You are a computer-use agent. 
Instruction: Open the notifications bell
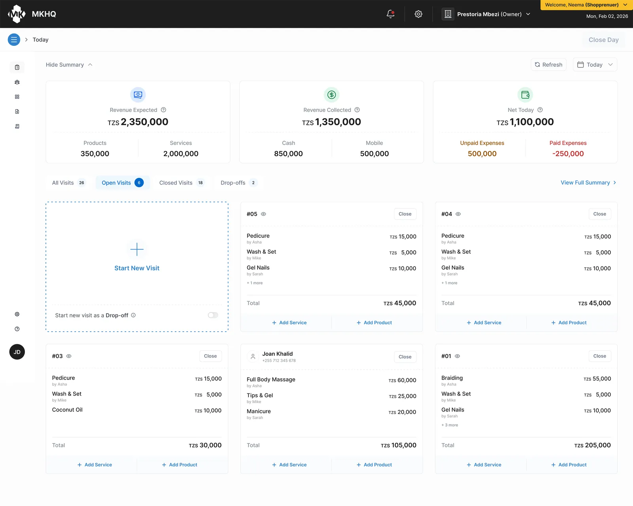(x=390, y=14)
